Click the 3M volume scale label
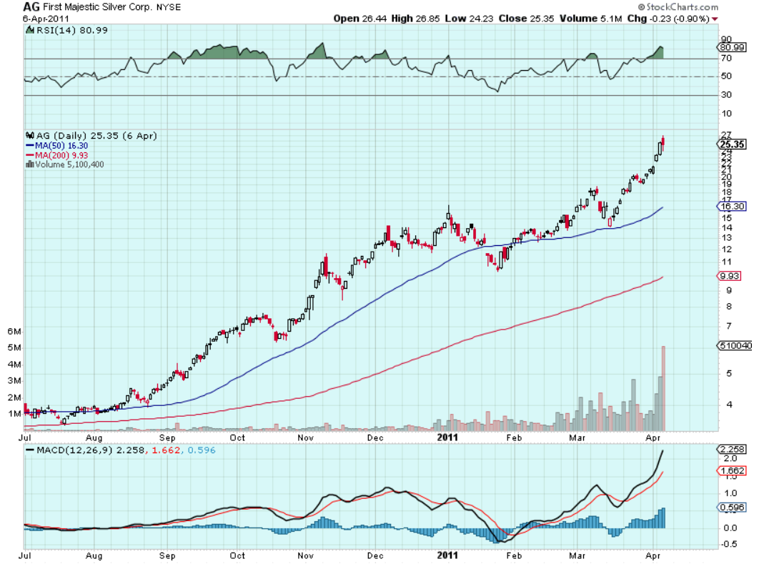Screen dimensions: 759x564 click(14, 381)
